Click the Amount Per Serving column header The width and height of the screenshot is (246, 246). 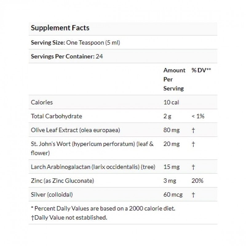click(174, 79)
